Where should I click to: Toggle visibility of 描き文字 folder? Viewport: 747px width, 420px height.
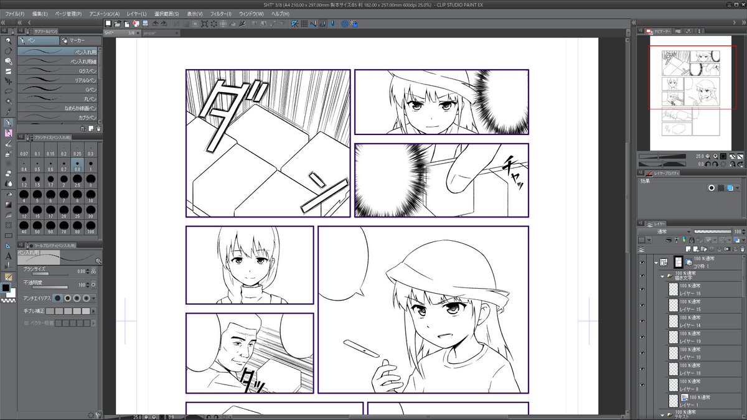[x=642, y=276]
